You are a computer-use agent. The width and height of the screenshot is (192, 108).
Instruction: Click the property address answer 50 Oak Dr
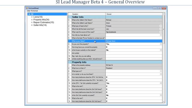coord(134,65)
